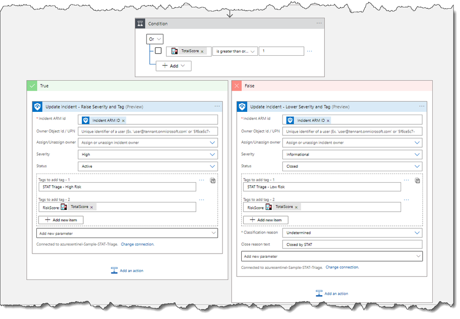This screenshot has height=319, width=460.
Task: Click the TotalScore token in the condition
Action: pos(188,51)
